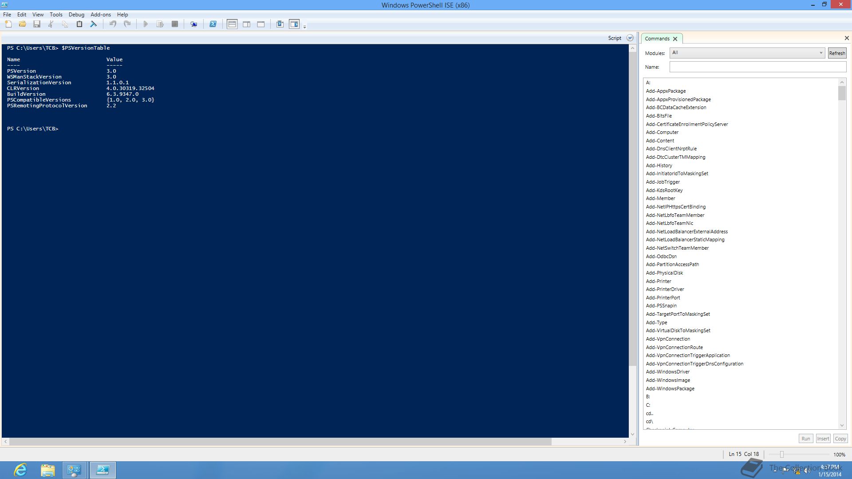Redo the last action in the toolbar
Viewport: 852px width, 479px height.
point(127,24)
